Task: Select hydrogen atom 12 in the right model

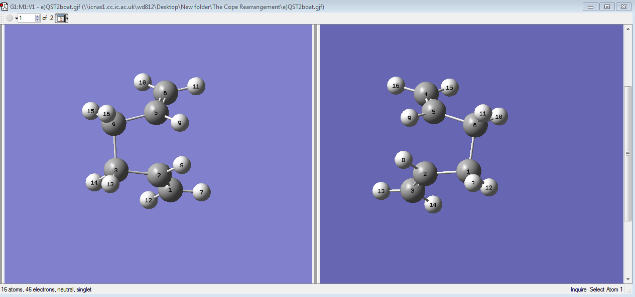Action: 489,187
